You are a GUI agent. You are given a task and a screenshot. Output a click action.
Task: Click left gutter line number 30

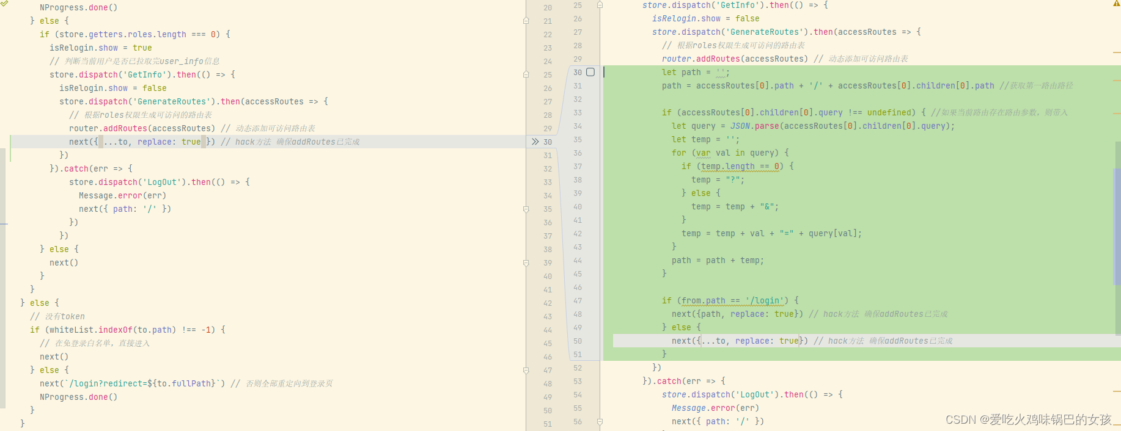548,142
